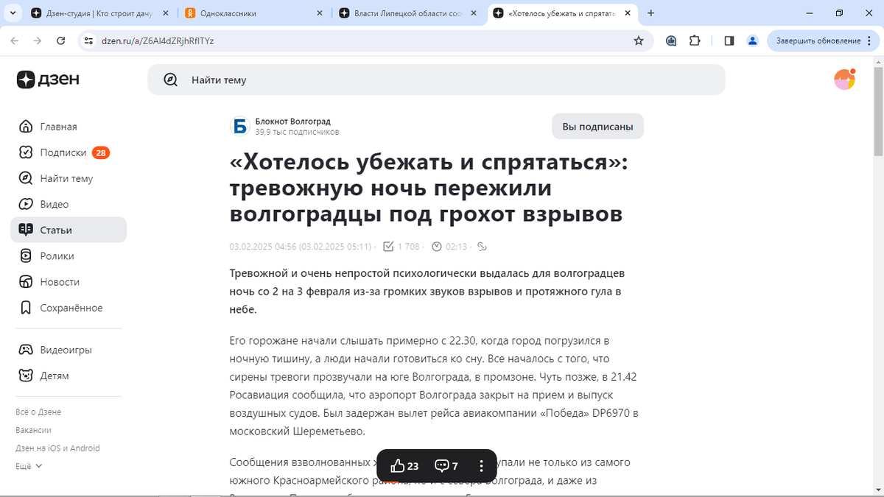
Task: Open the three-dot article menu
Action: (x=481, y=466)
